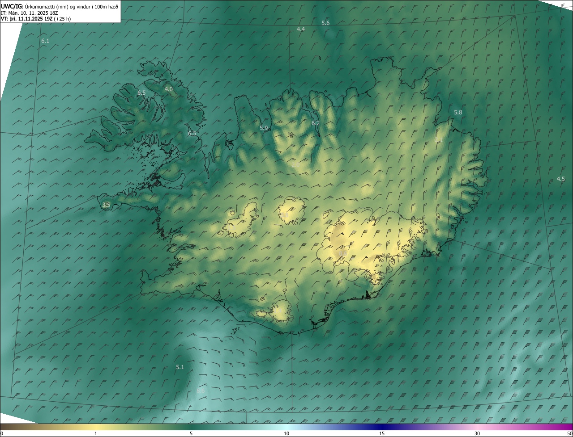This screenshot has height=437, width=573.
Task: Click the "VT: þri. 11.11.2025 19Z (+25 h)" line
Action: [35, 19]
